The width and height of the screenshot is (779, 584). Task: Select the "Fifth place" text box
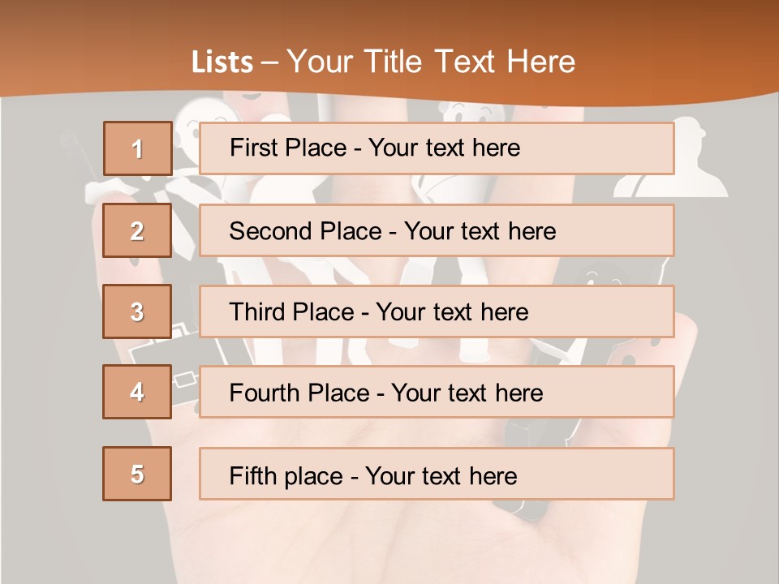(x=437, y=474)
